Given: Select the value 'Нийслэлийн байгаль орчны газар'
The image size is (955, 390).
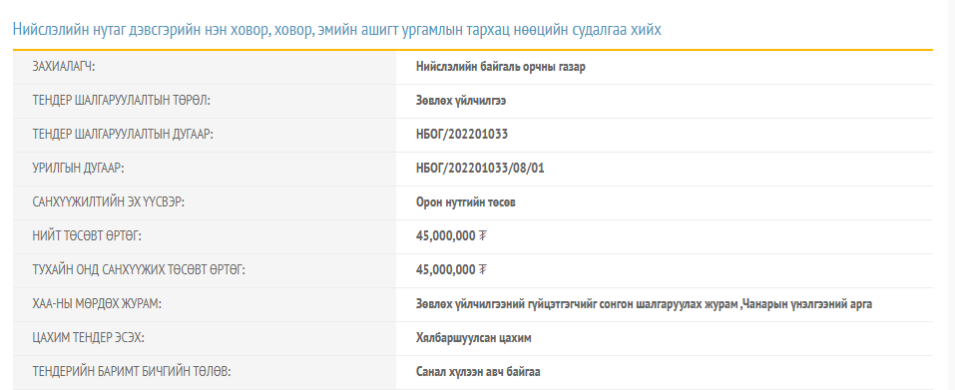Looking at the screenshot, I should (501, 67).
